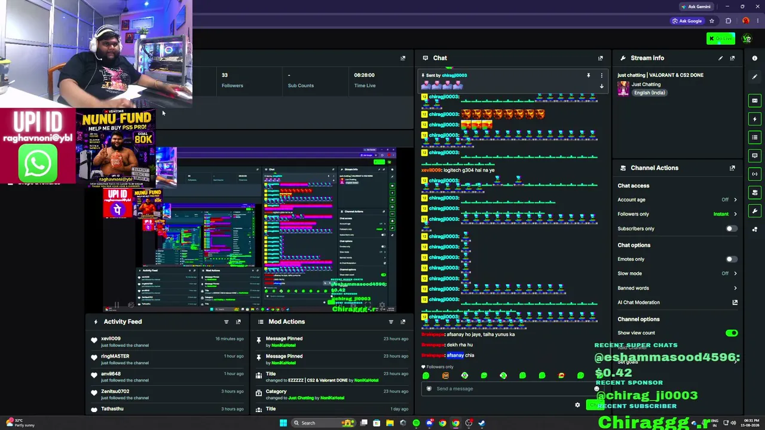Toggle session info panel icon in sidebar

click(755, 101)
